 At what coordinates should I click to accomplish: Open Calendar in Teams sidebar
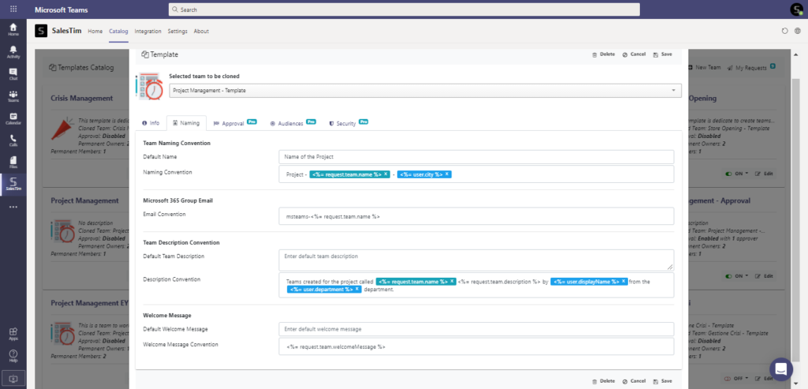13,118
